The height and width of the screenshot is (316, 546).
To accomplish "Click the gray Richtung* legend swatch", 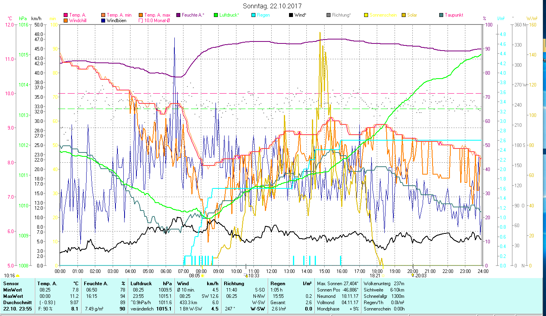I will click(x=329, y=15).
